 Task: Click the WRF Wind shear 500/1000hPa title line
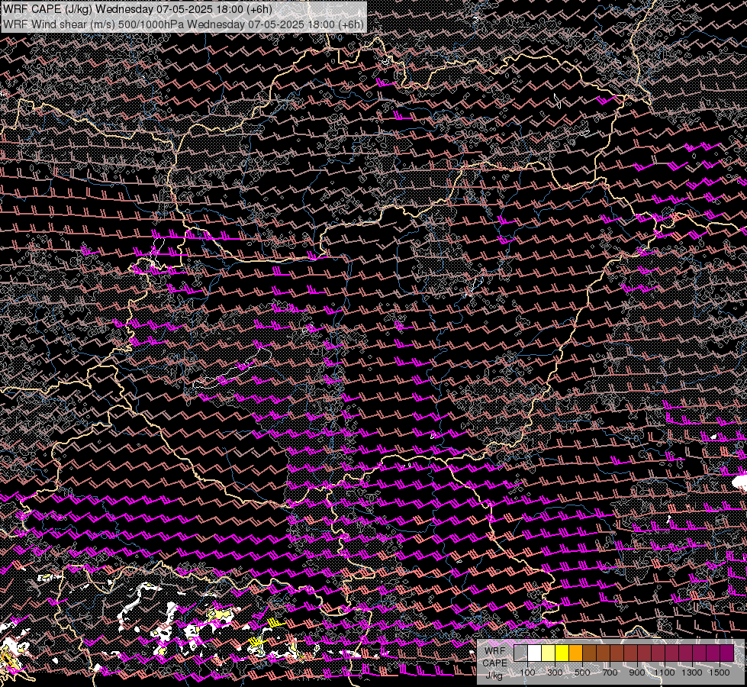[183, 24]
